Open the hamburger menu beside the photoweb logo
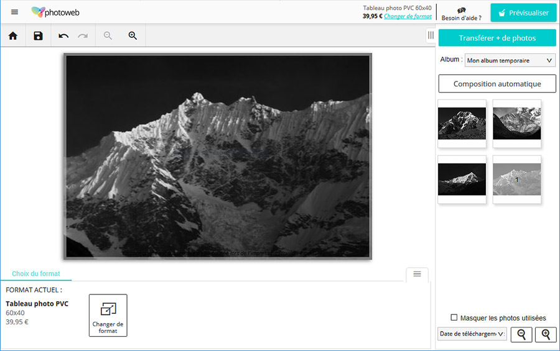The height and width of the screenshot is (351, 560). (14, 12)
